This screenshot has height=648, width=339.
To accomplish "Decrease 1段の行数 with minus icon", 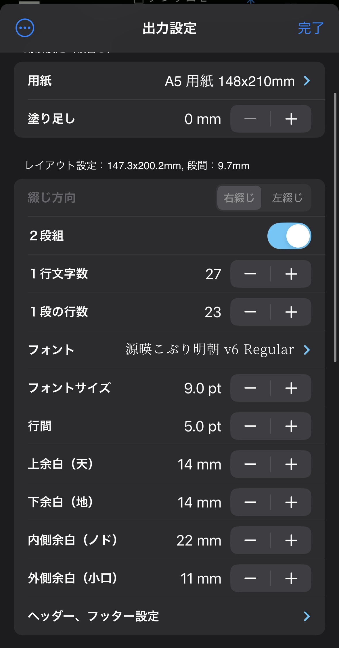I will (x=250, y=312).
